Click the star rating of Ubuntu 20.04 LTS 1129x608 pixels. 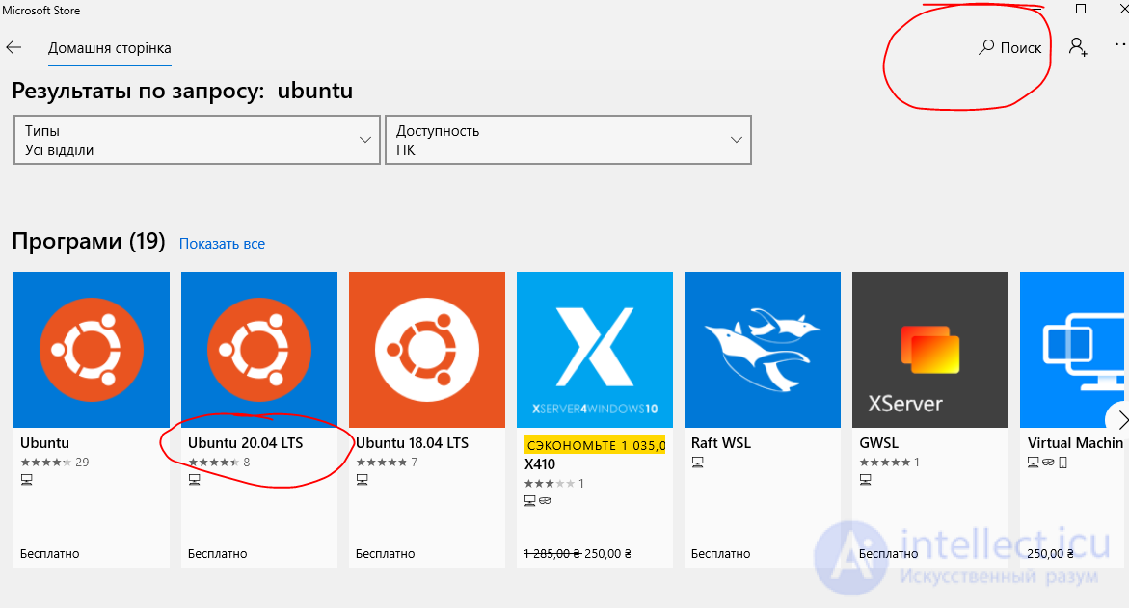coord(214,462)
